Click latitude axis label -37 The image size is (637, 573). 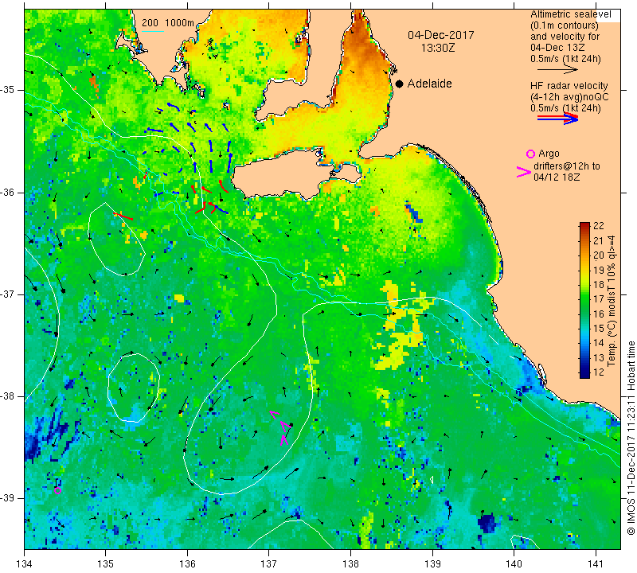pyautogui.click(x=8, y=294)
